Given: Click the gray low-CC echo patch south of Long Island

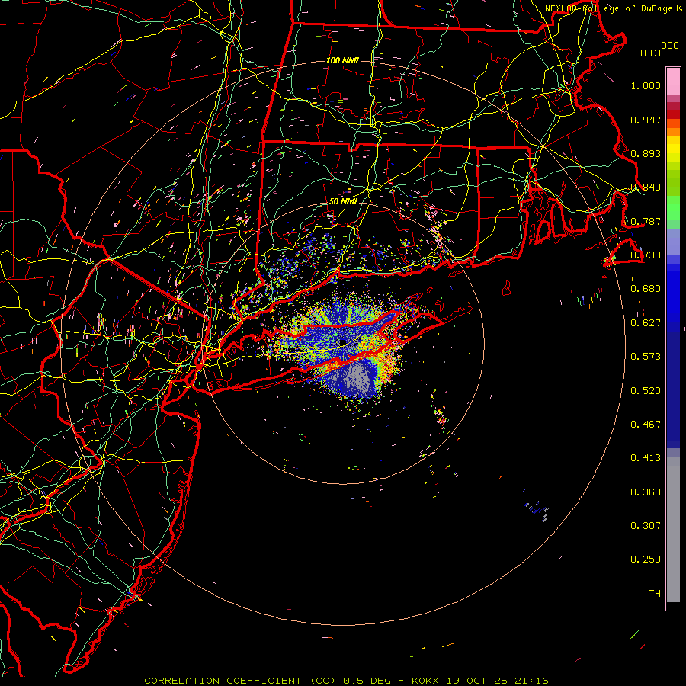Looking at the screenshot, I should pyautogui.click(x=357, y=377).
